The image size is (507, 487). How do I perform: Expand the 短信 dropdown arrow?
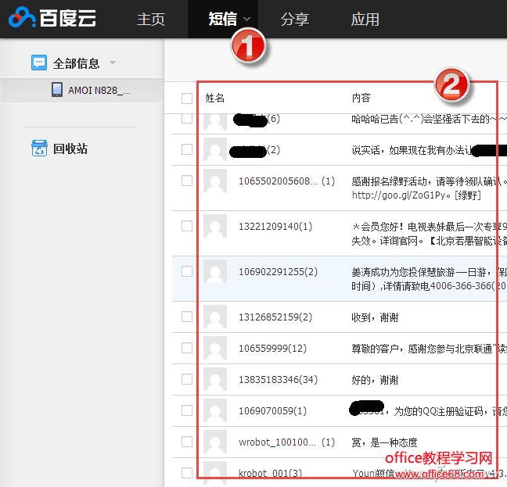point(246,19)
